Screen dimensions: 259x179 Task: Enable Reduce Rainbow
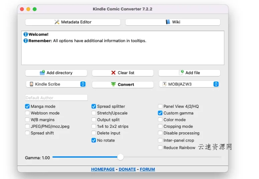click(x=160, y=148)
